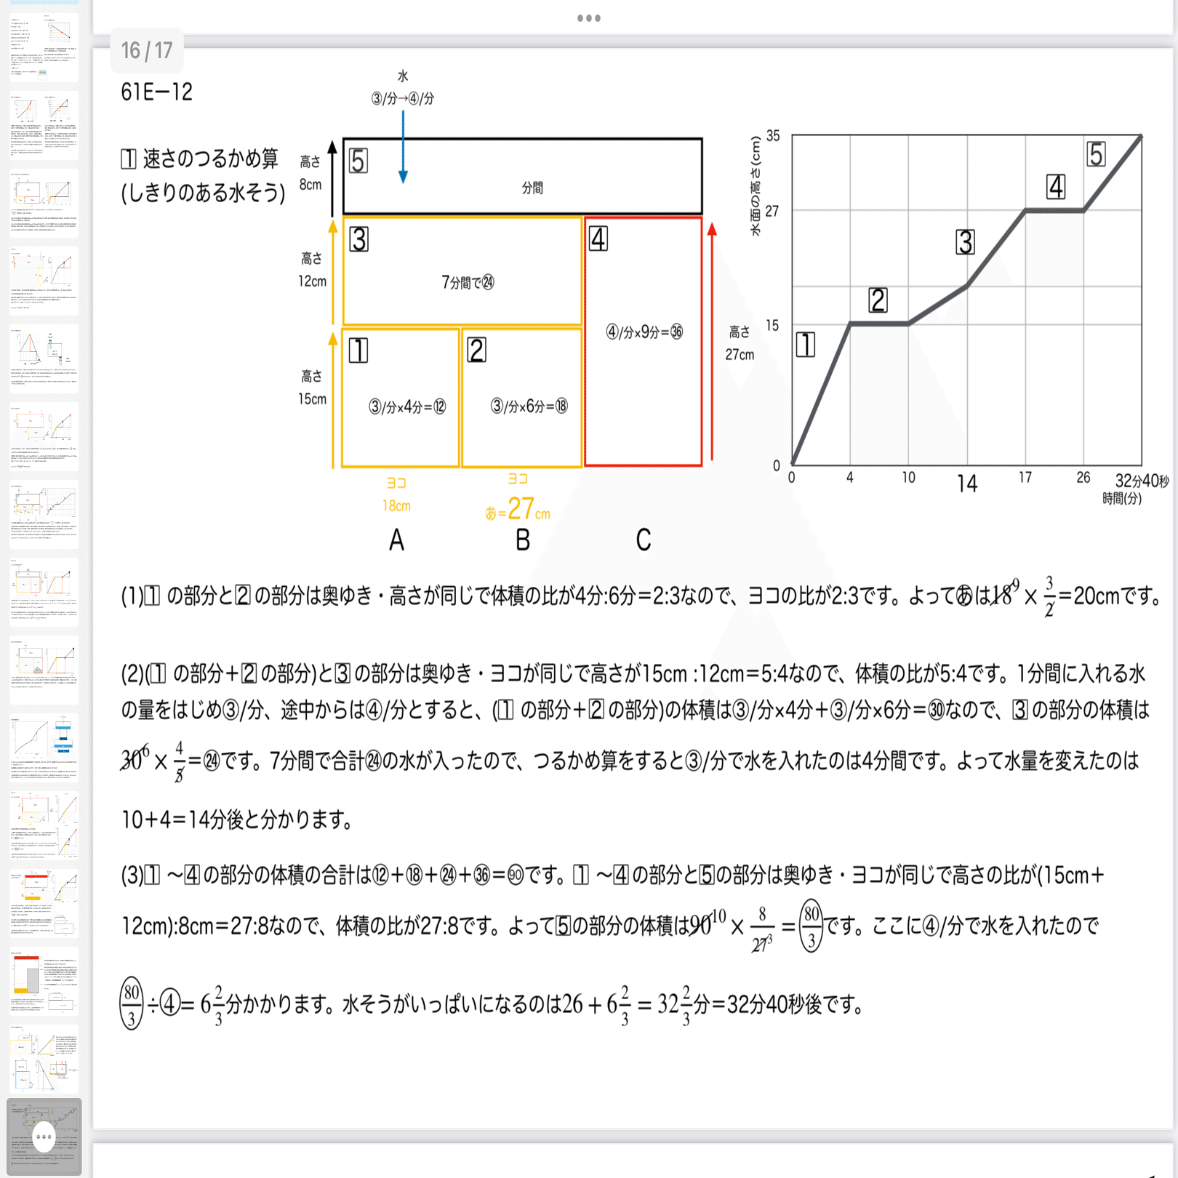Jump to page 4 thumbnail in sidebar
The height and width of the screenshot is (1178, 1178).
pos(44,203)
